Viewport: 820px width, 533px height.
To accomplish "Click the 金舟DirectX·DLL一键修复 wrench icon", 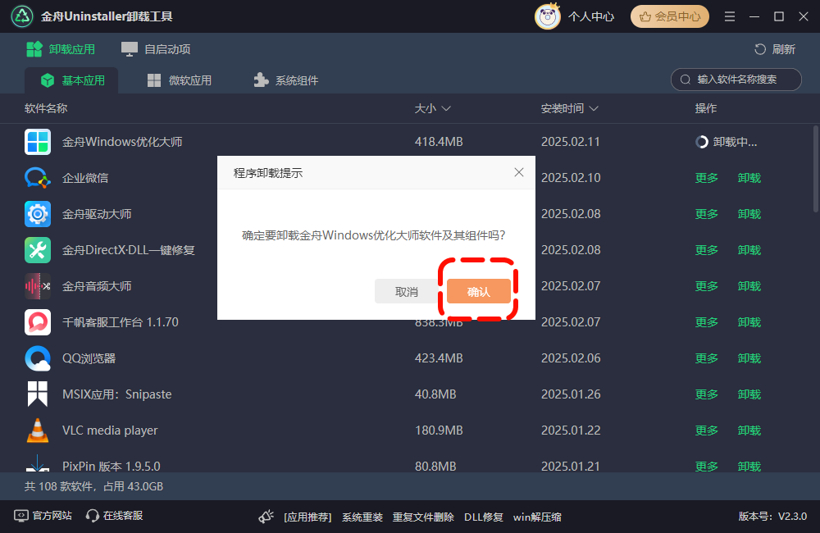I will click(x=38, y=250).
